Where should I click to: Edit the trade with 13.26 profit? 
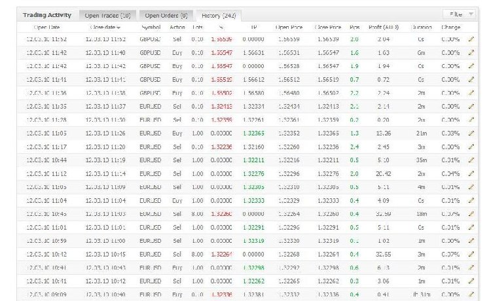coord(471,133)
